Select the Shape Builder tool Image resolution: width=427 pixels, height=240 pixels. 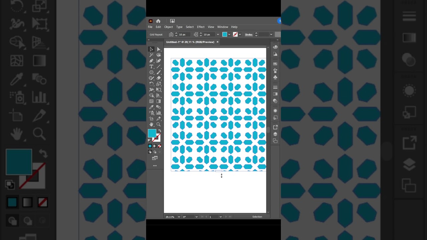tap(151, 95)
